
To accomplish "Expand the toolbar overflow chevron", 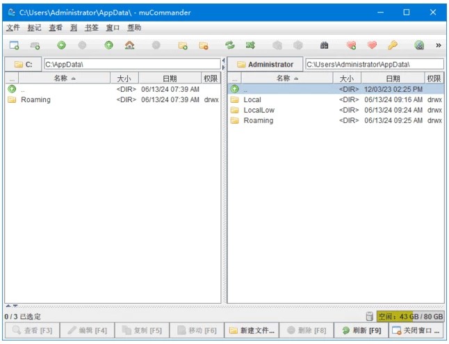I will (439, 45).
